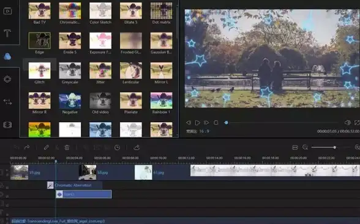Click the fit-timeline-to-window icon
The image size is (360, 224).
pyautogui.click(x=295, y=147)
